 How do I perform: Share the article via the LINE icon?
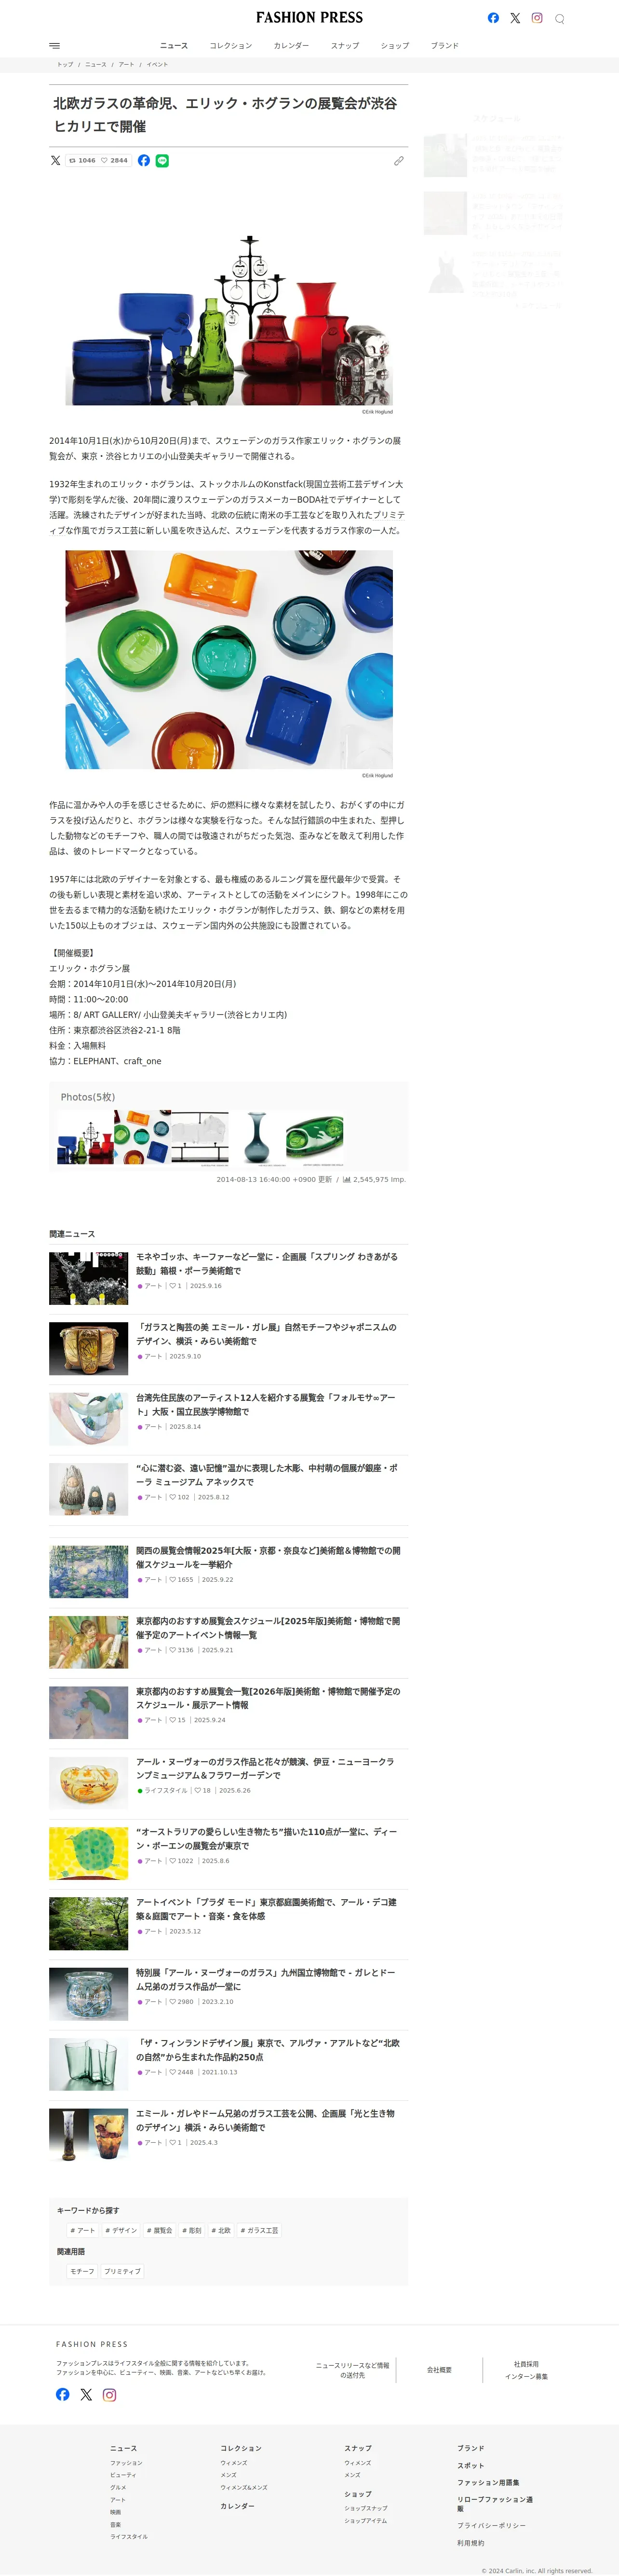162,160
